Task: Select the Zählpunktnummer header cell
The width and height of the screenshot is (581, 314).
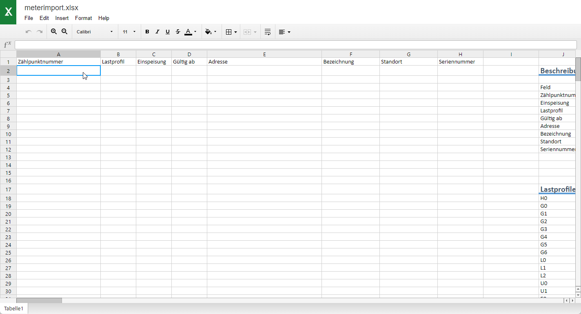Action: [58, 62]
